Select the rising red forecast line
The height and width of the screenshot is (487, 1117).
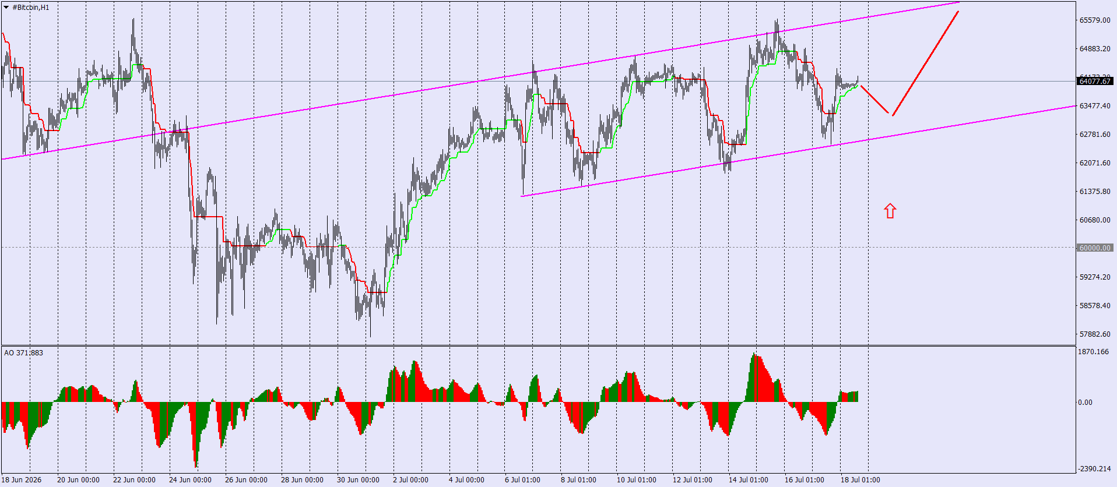pos(925,63)
